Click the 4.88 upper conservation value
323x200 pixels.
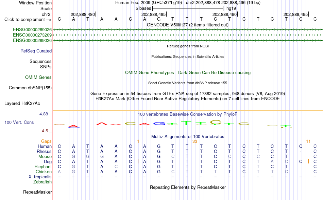[44, 114]
